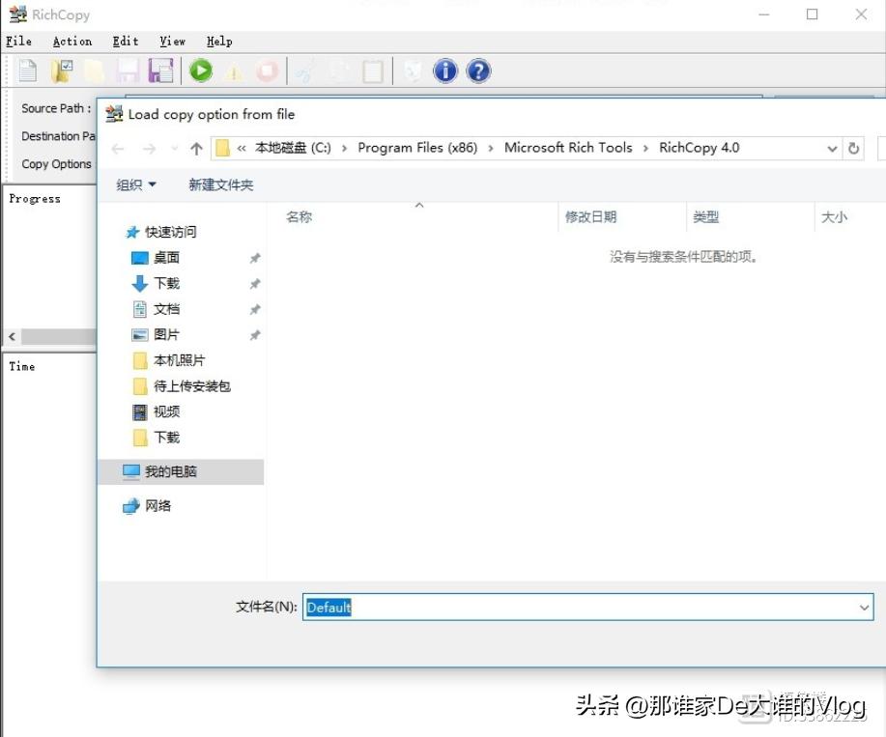Save copy options via the floppy disk icon
The height and width of the screenshot is (737, 886).
point(127,71)
